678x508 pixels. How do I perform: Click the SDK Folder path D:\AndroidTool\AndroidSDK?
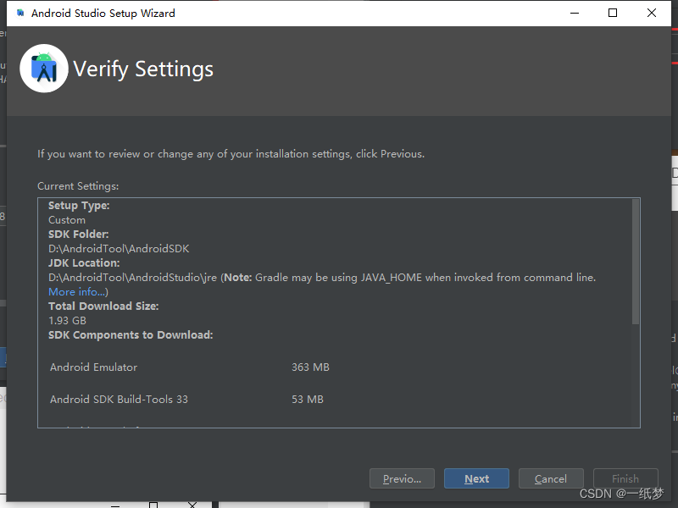[x=119, y=249]
